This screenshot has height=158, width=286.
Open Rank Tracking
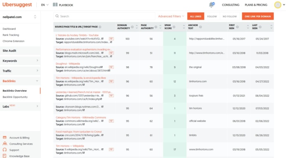[11, 35]
